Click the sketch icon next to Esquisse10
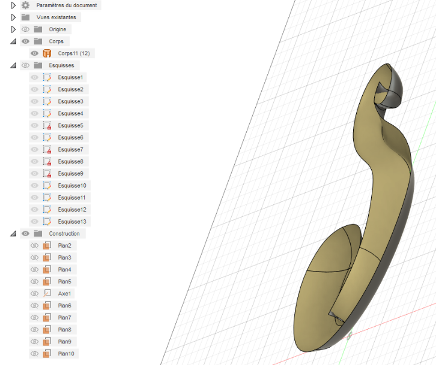The width and height of the screenshot is (436, 365). 47,185
